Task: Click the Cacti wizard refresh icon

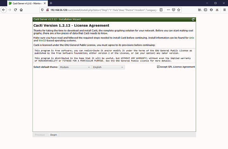Action: pos(193,19)
